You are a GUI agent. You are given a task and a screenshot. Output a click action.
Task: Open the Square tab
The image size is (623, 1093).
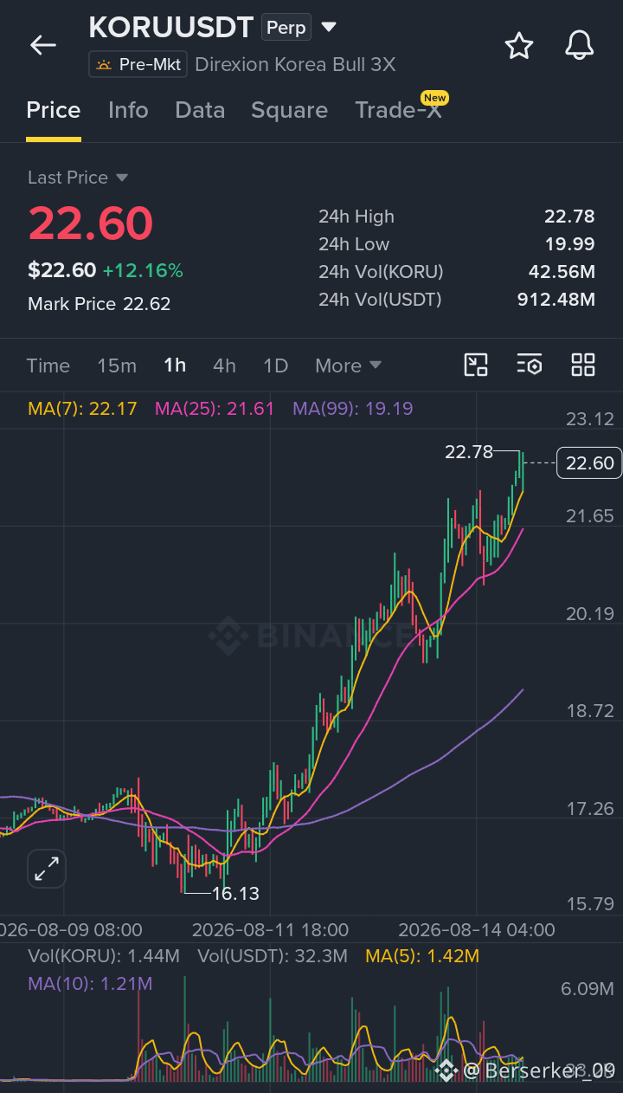(x=289, y=110)
